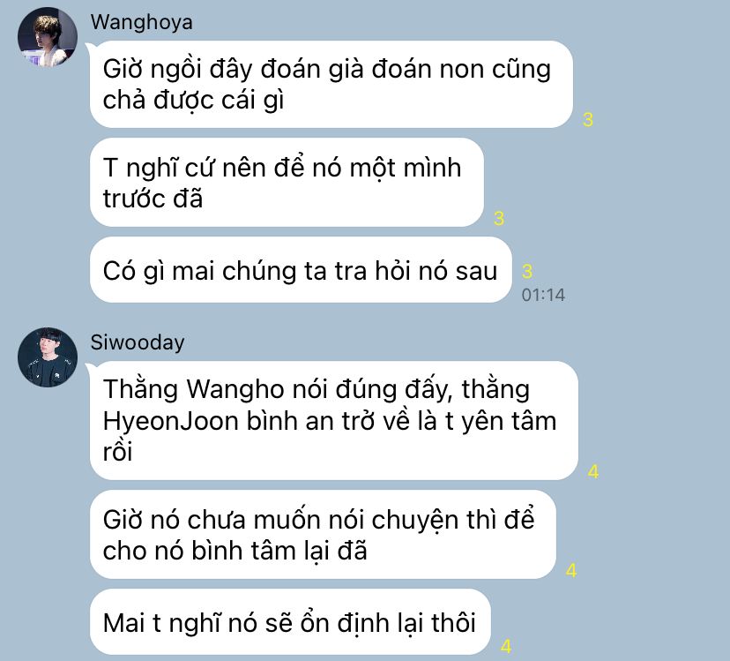Tap unread count 3 above the 01:14 timestamp
The height and width of the screenshot is (661, 730).
(x=527, y=271)
